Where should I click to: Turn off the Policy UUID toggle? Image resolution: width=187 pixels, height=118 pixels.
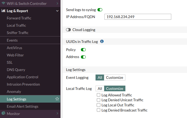[83, 50]
